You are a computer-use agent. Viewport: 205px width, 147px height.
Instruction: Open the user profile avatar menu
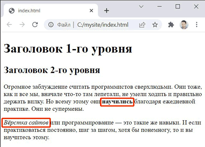coord(184,25)
